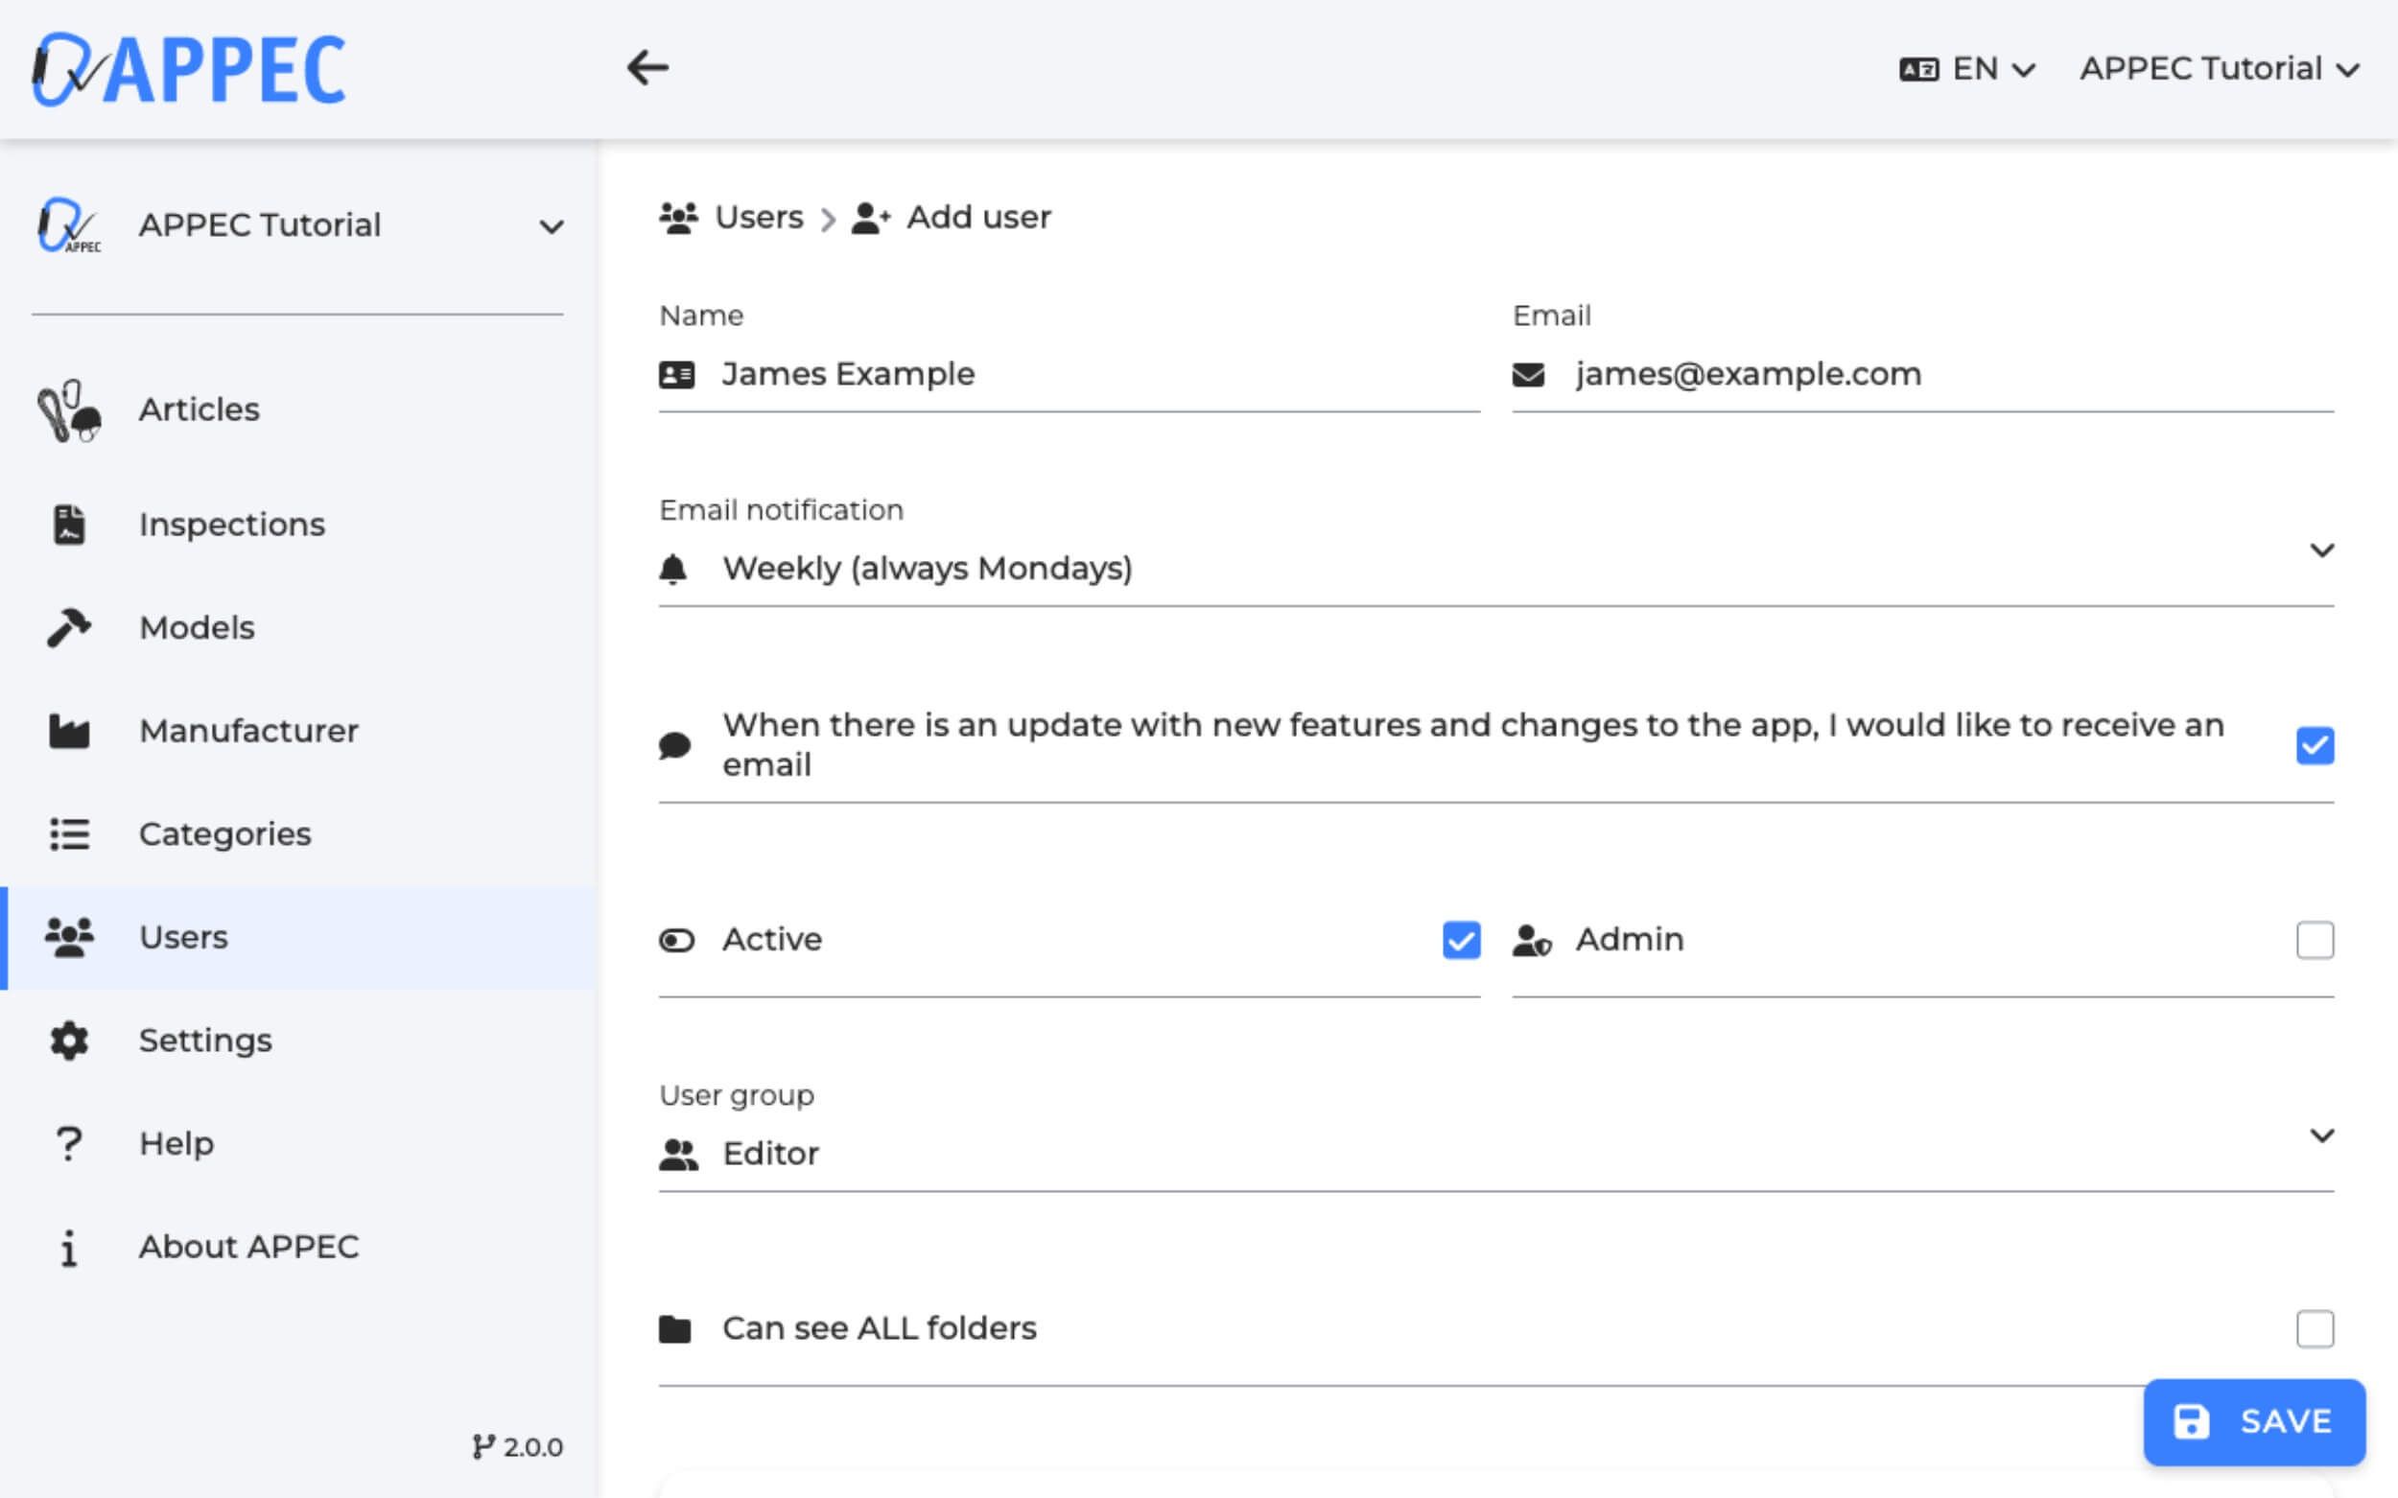Click the SAVE button
This screenshot has width=2398, height=1498.
click(2253, 1421)
